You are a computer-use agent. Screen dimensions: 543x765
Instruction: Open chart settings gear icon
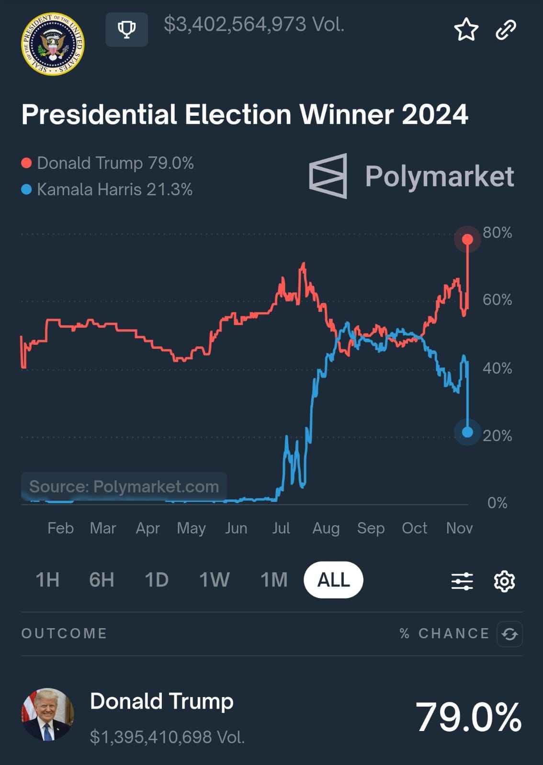click(504, 581)
